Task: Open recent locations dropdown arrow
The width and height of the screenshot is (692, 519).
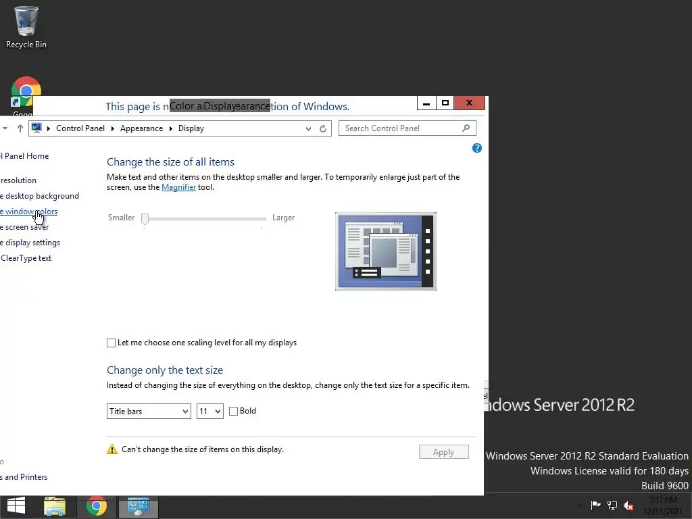Action: click(5, 128)
